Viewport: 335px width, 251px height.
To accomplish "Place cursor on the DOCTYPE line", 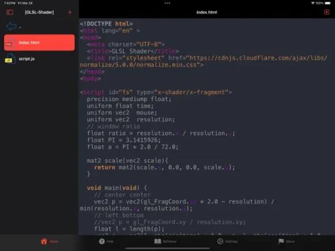I will (x=107, y=24).
